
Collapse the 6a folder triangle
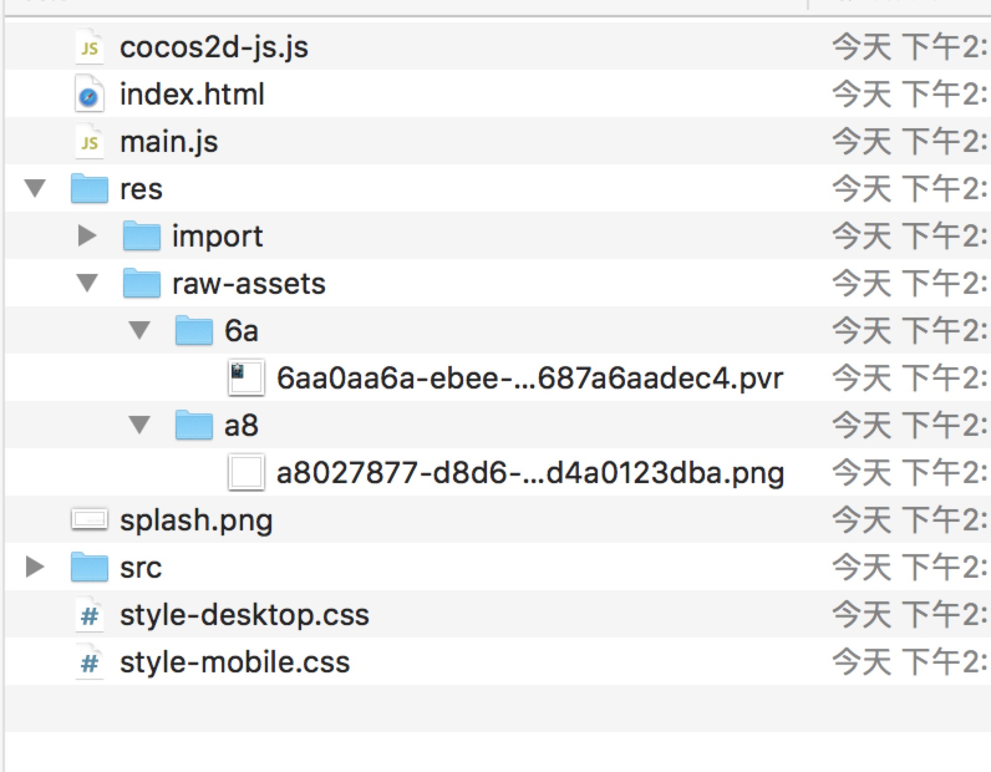coord(139,330)
